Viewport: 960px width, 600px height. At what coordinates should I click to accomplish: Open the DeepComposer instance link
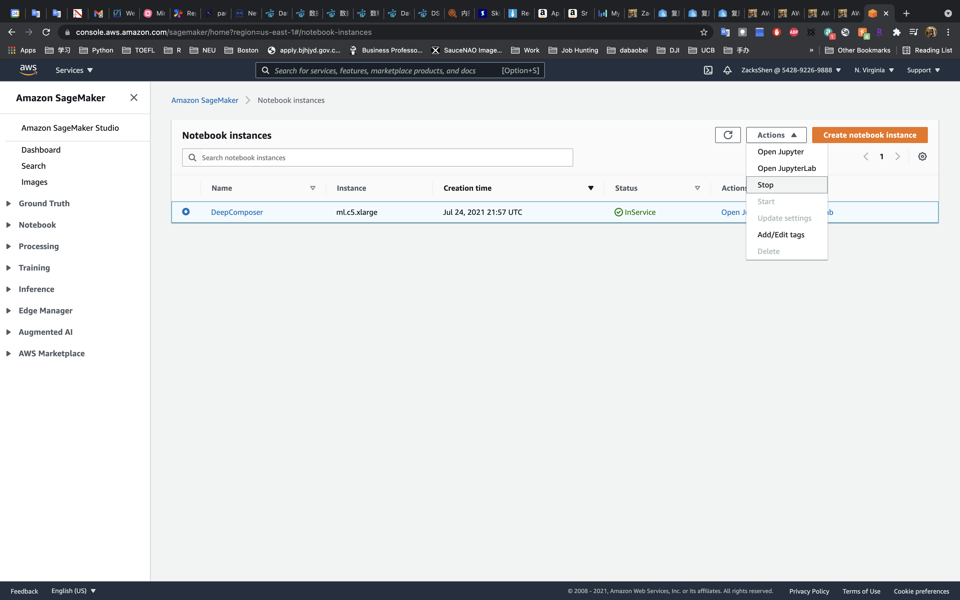237,212
